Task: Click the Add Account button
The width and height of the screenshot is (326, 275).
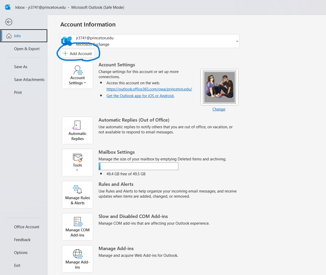Action: (78, 53)
